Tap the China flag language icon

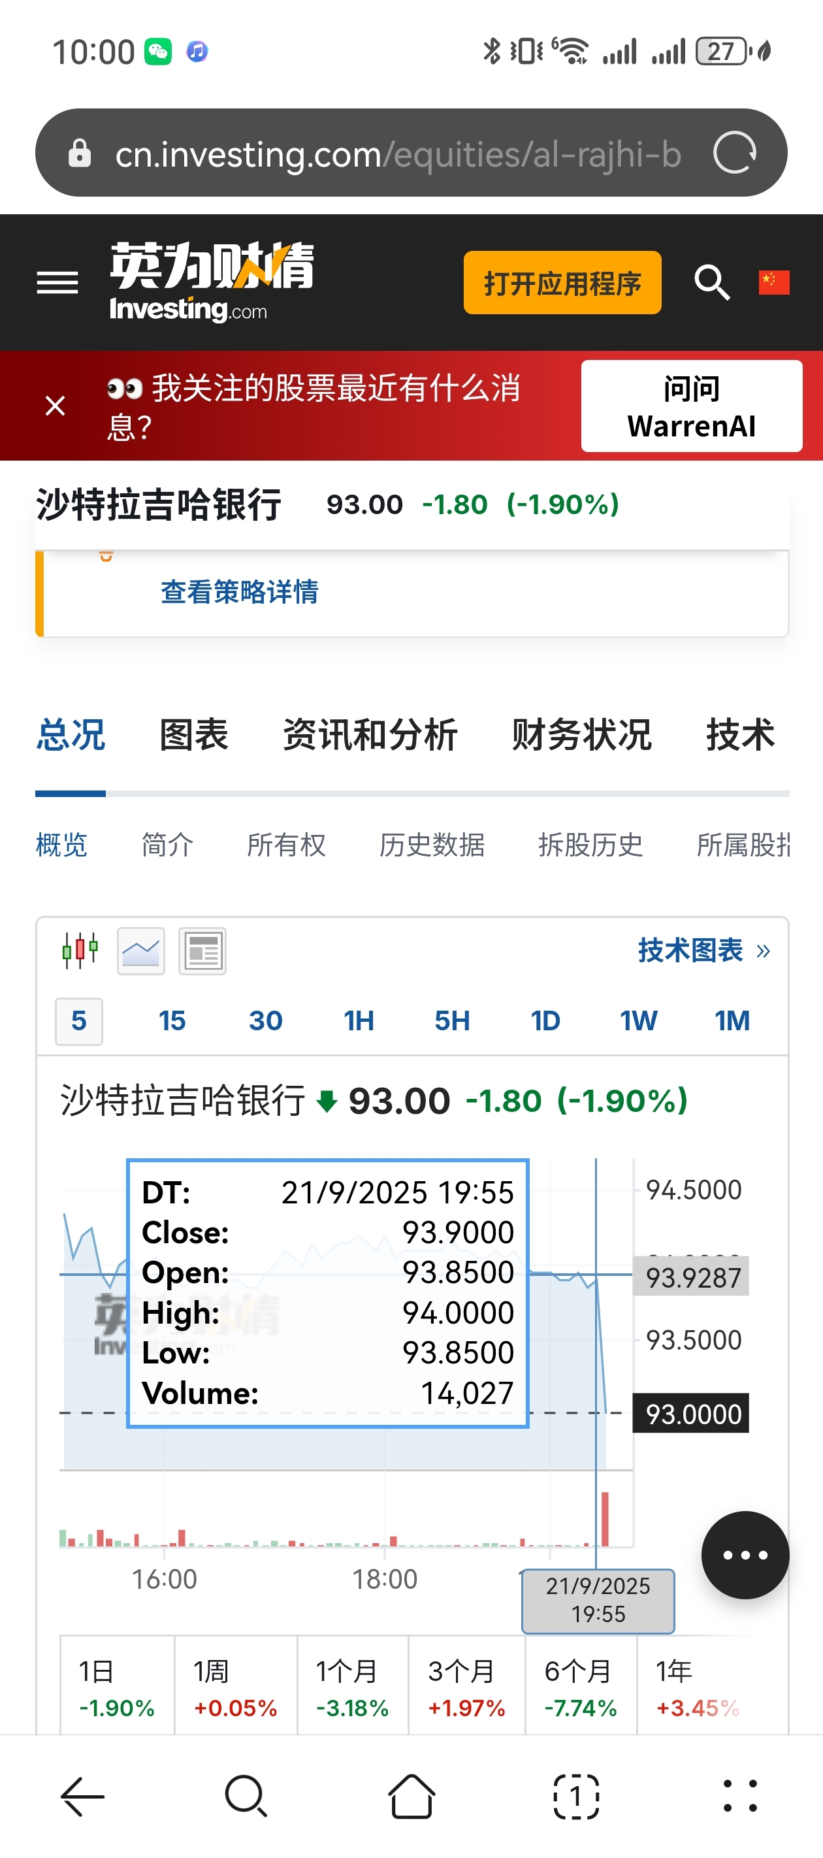774,282
